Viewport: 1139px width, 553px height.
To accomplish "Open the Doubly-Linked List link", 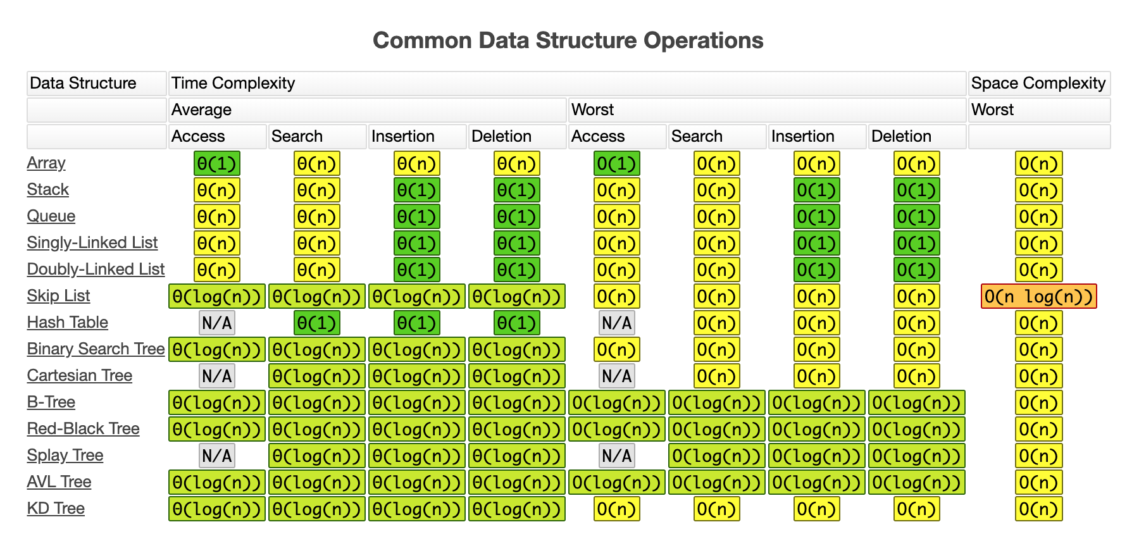I will 96,270.
